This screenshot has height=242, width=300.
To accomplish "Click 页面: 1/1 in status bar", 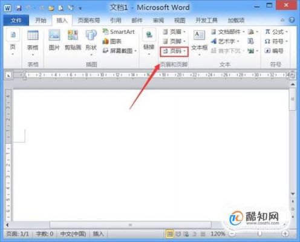I will click(x=18, y=234).
